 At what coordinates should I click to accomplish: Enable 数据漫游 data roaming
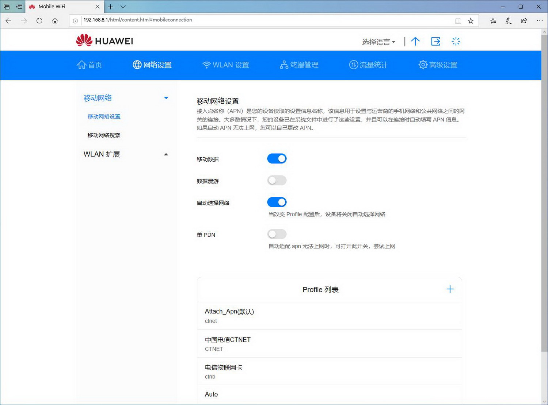(277, 180)
